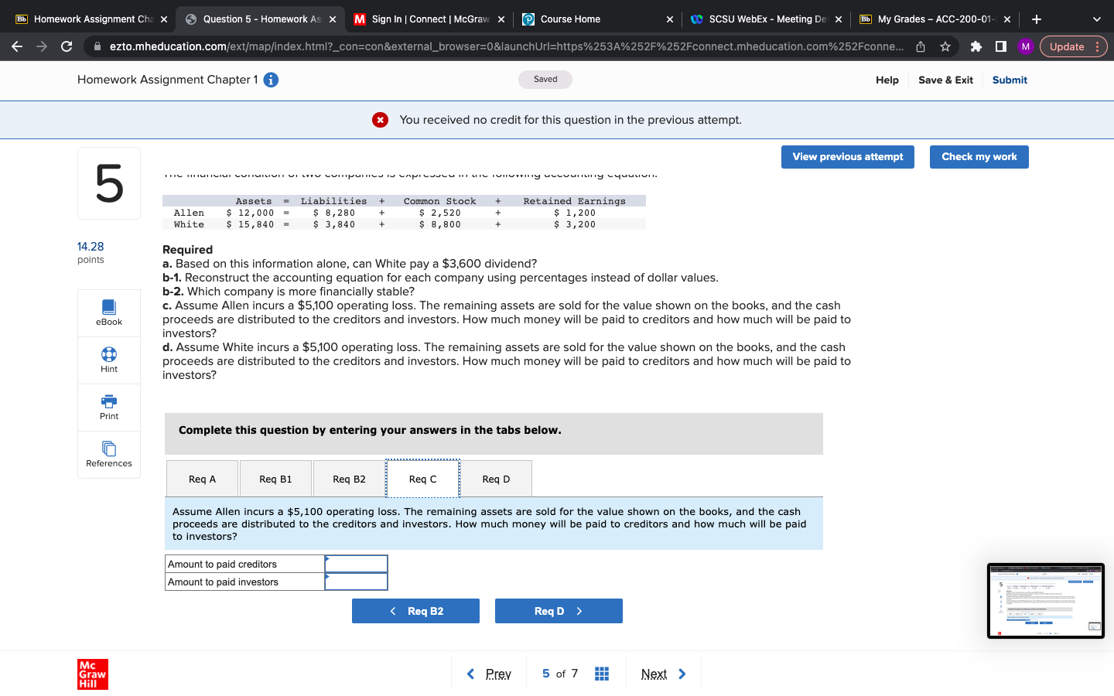Close the Course Home tab
Image resolution: width=1114 pixels, height=696 pixels.
click(669, 19)
